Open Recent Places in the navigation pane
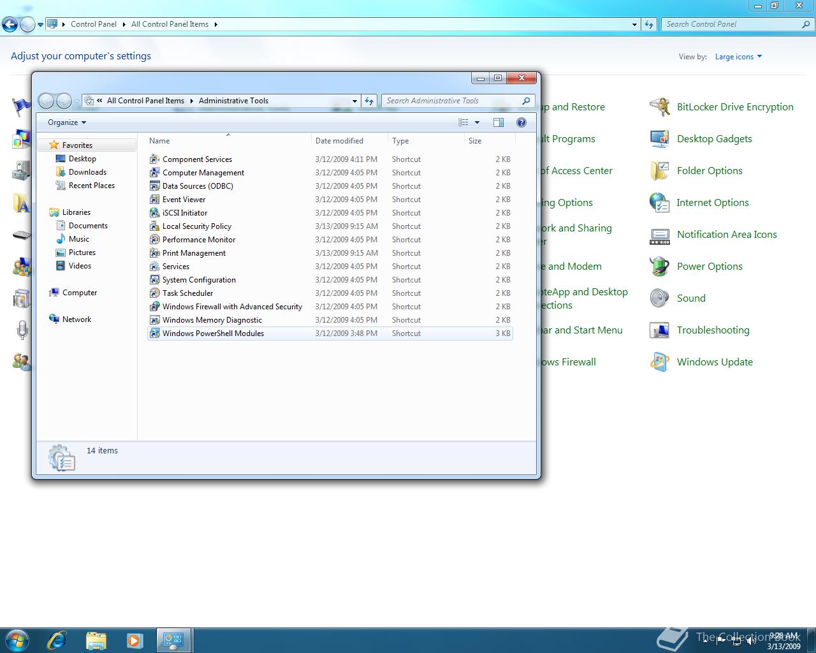This screenshot has width=816, height=653. (92, 186)
